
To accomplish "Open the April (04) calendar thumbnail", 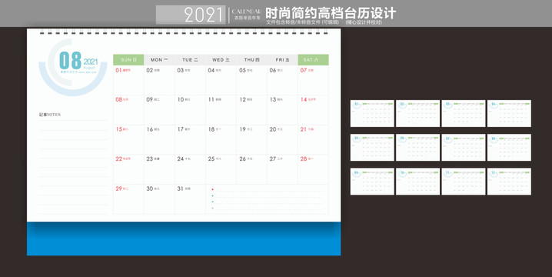I will tap(509, 113).
